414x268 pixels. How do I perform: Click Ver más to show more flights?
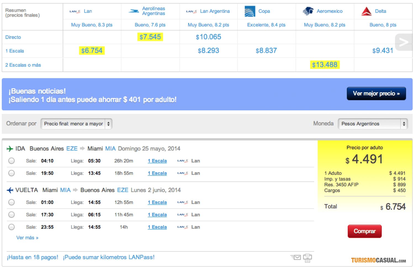click(27, 238)
